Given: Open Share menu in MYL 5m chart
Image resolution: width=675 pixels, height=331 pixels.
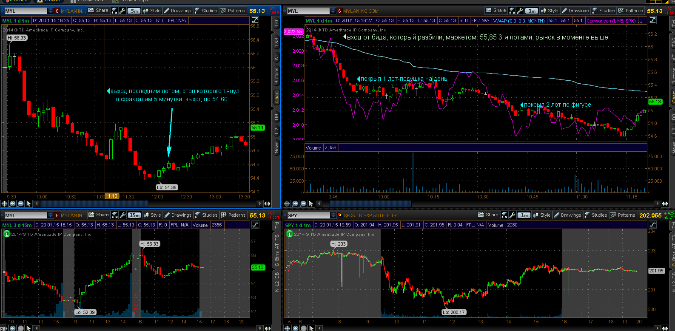Looking at the screenshot, I should tap(98, 11).
